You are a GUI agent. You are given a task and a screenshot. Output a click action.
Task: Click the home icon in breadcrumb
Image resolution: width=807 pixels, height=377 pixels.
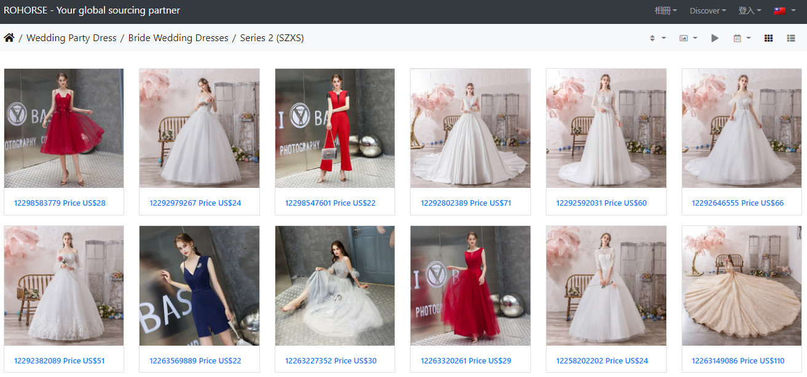(9, 38)
